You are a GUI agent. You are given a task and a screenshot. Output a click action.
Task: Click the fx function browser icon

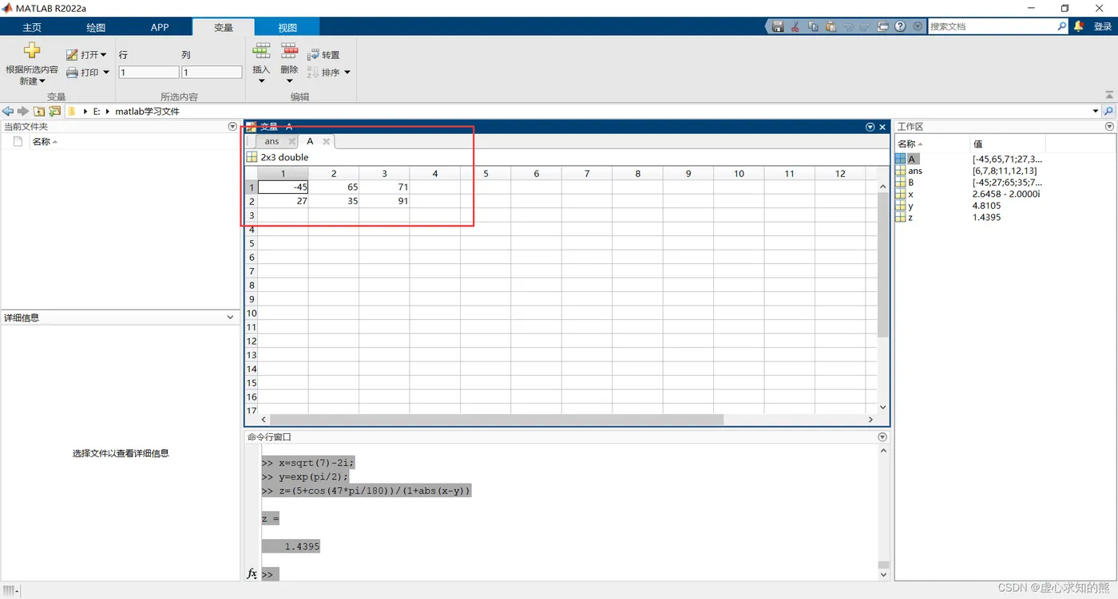252,573
